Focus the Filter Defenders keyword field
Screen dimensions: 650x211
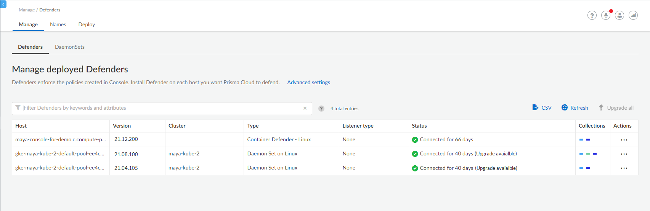(x=162, y=108)
